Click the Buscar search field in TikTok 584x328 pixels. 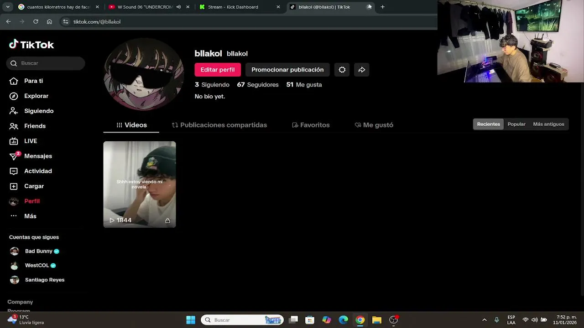pos(46,63)
